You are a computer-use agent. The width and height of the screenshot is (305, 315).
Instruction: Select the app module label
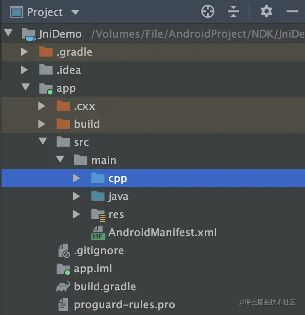click(66, 89)
